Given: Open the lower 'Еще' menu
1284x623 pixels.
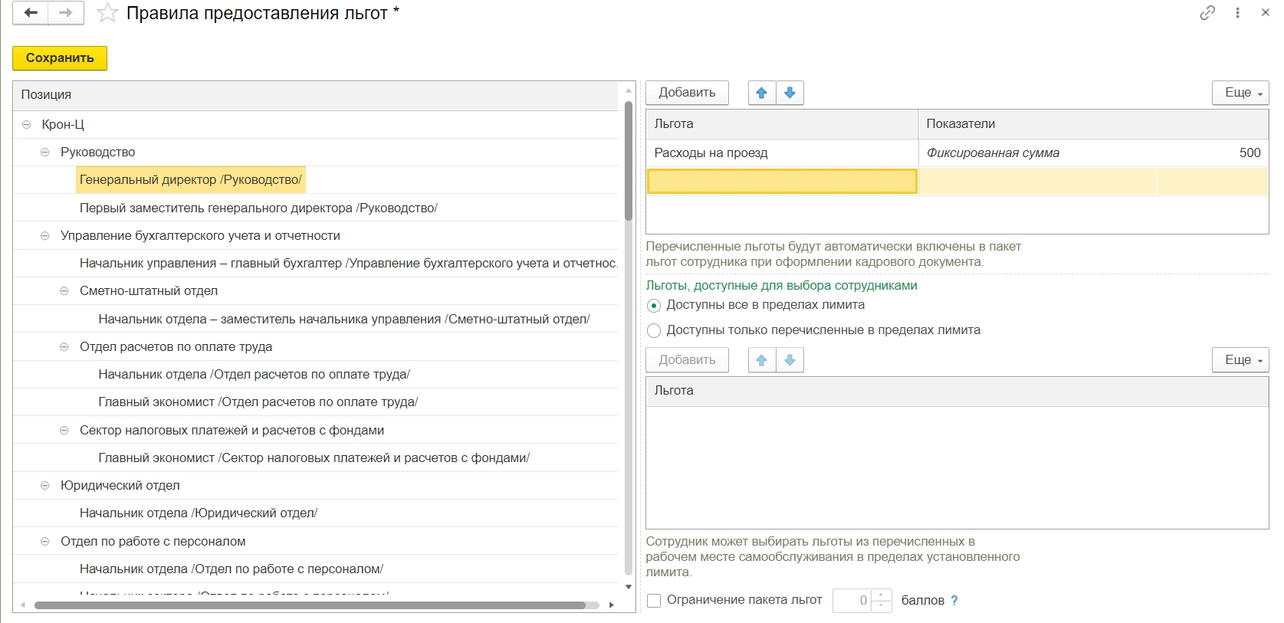Looking at the screenshot, I should click(1240, 360).
